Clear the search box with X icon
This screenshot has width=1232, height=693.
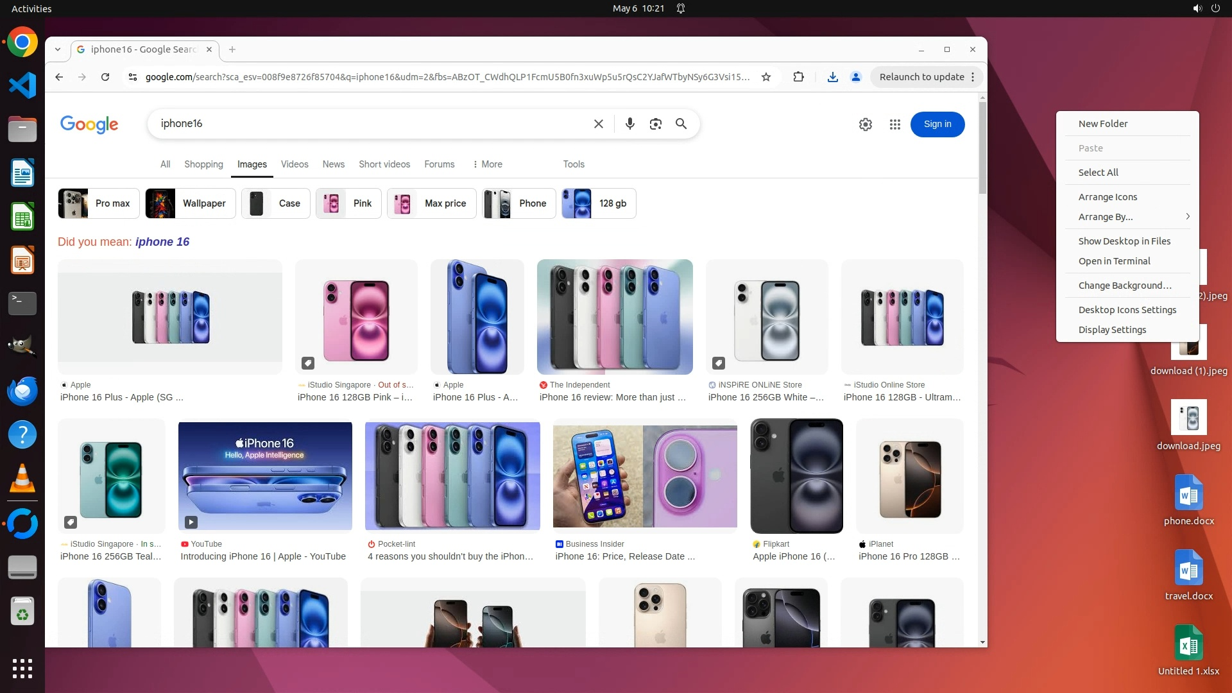pyautogui.click(x=598, y=124)
